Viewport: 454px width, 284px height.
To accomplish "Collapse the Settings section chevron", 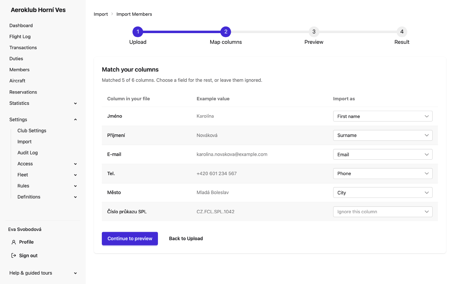I will click(x=76, y=119).
